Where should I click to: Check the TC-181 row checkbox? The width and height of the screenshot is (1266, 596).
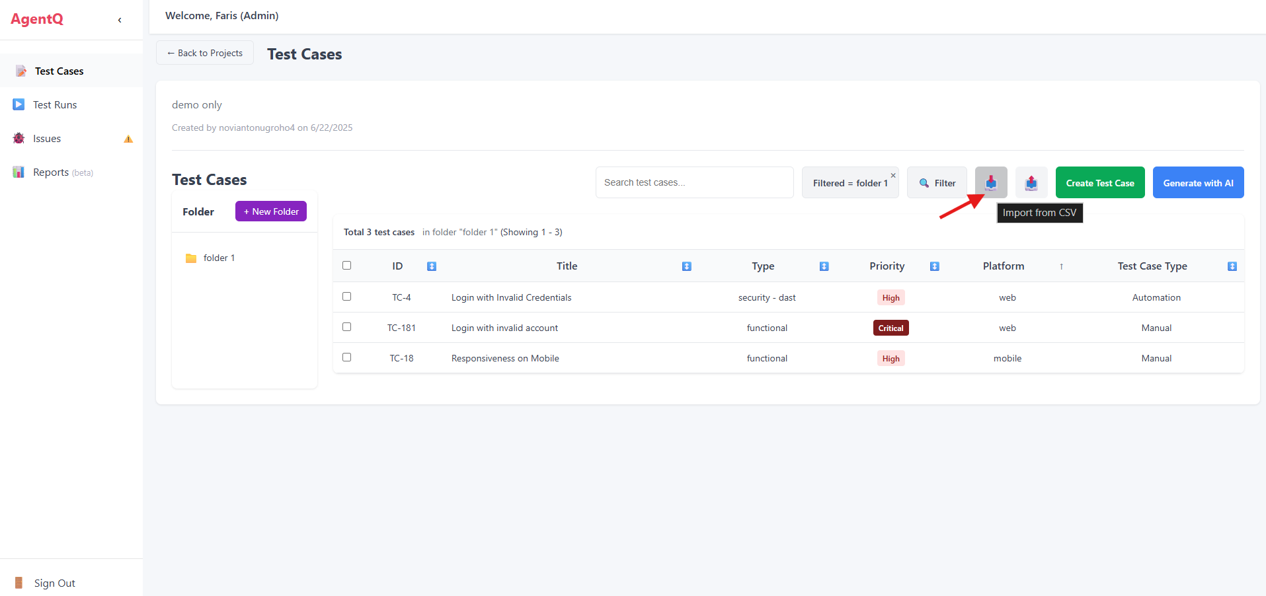click(346, 326)
